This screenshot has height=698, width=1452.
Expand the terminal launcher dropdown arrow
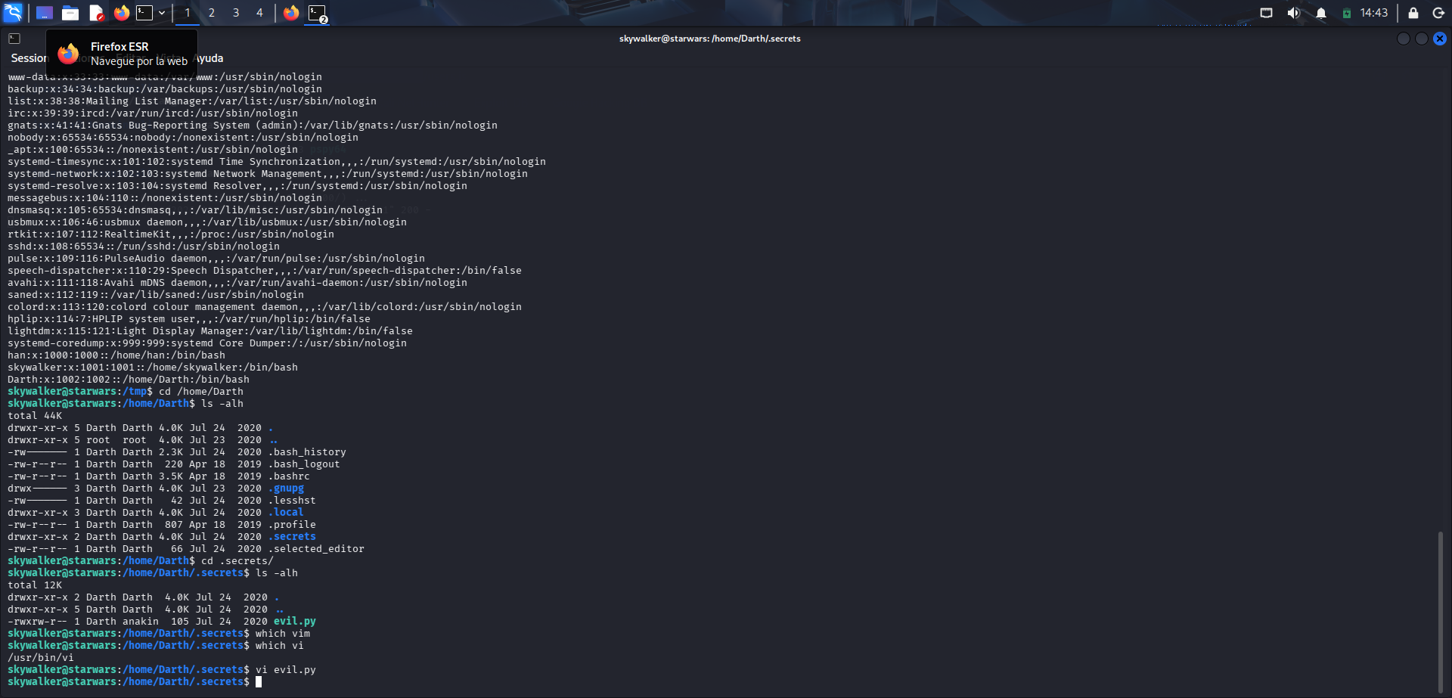tap(162, 13)
